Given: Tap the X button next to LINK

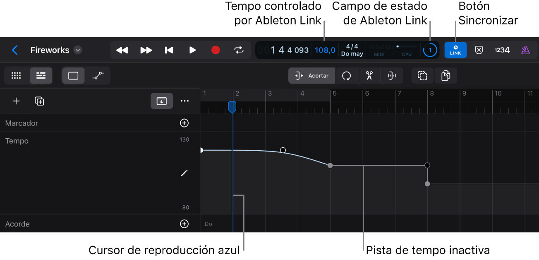Looking at the screenshot, I should coord(479,50).
